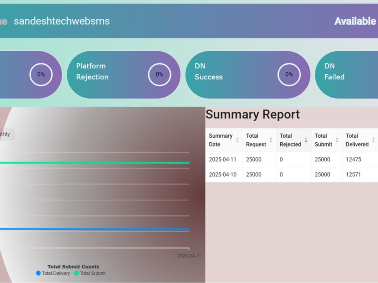This screenshot has width=378, height=283.
Task: Click the sort arrows beside Total Submit
Action: pyautogui.click(x=337, y=140)
